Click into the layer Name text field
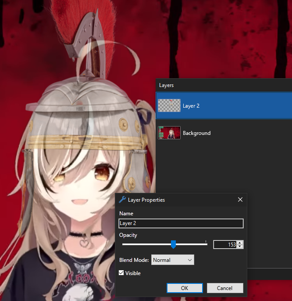Screen dimensions: 292x301 [x=181, y=223]
